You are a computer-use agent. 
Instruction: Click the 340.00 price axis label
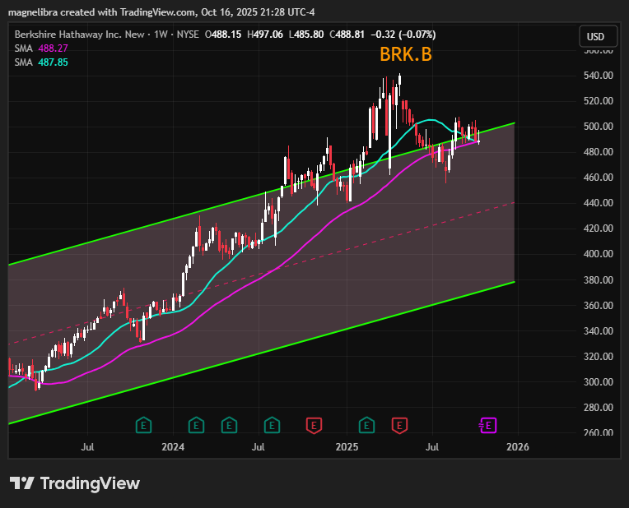coord(599,331)
